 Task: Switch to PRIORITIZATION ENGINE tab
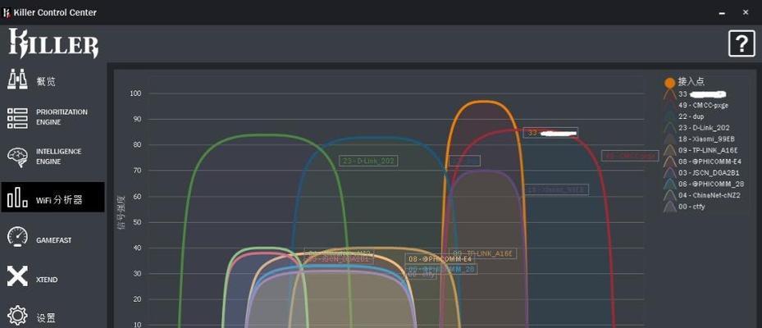(x=62, y=117)
